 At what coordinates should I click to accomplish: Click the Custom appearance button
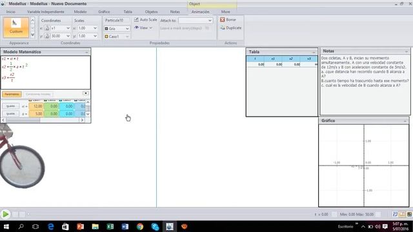click(16, 27)
